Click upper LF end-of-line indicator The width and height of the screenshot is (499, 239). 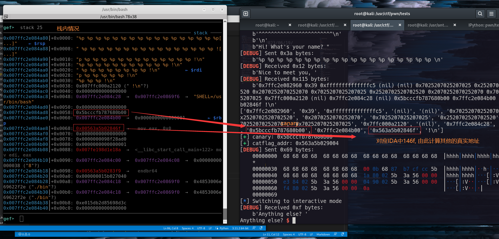[x=210, y=228]
